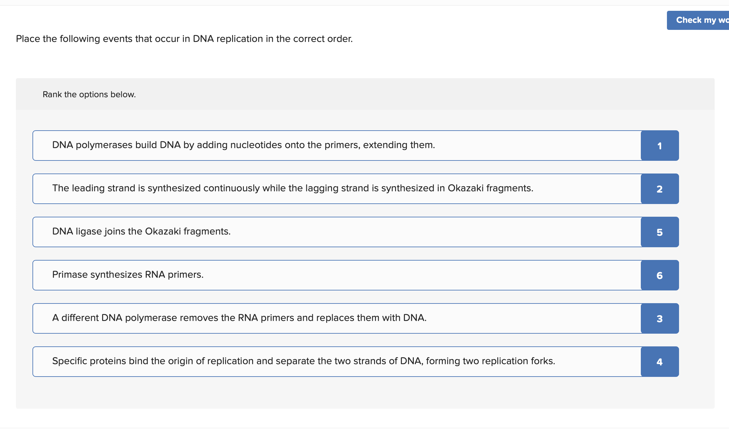Open the rank selector showing 2 for leading strand

659,188
